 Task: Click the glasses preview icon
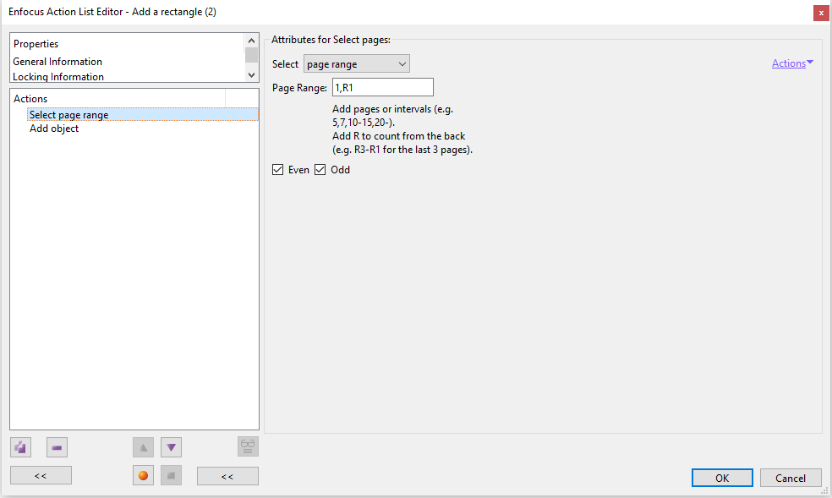click(248, 446)
